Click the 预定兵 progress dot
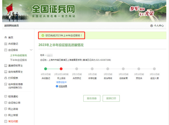Image resolution: width=169 pixels, height=125 pixels. [x=139, y=69]
